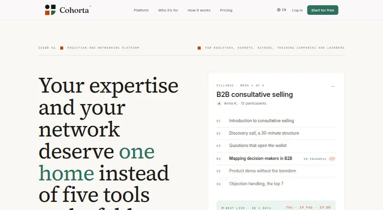This screenshot has width=383, height=210.
Task: Select lesson Introduction to consultative selling
Action: (276, 121)
